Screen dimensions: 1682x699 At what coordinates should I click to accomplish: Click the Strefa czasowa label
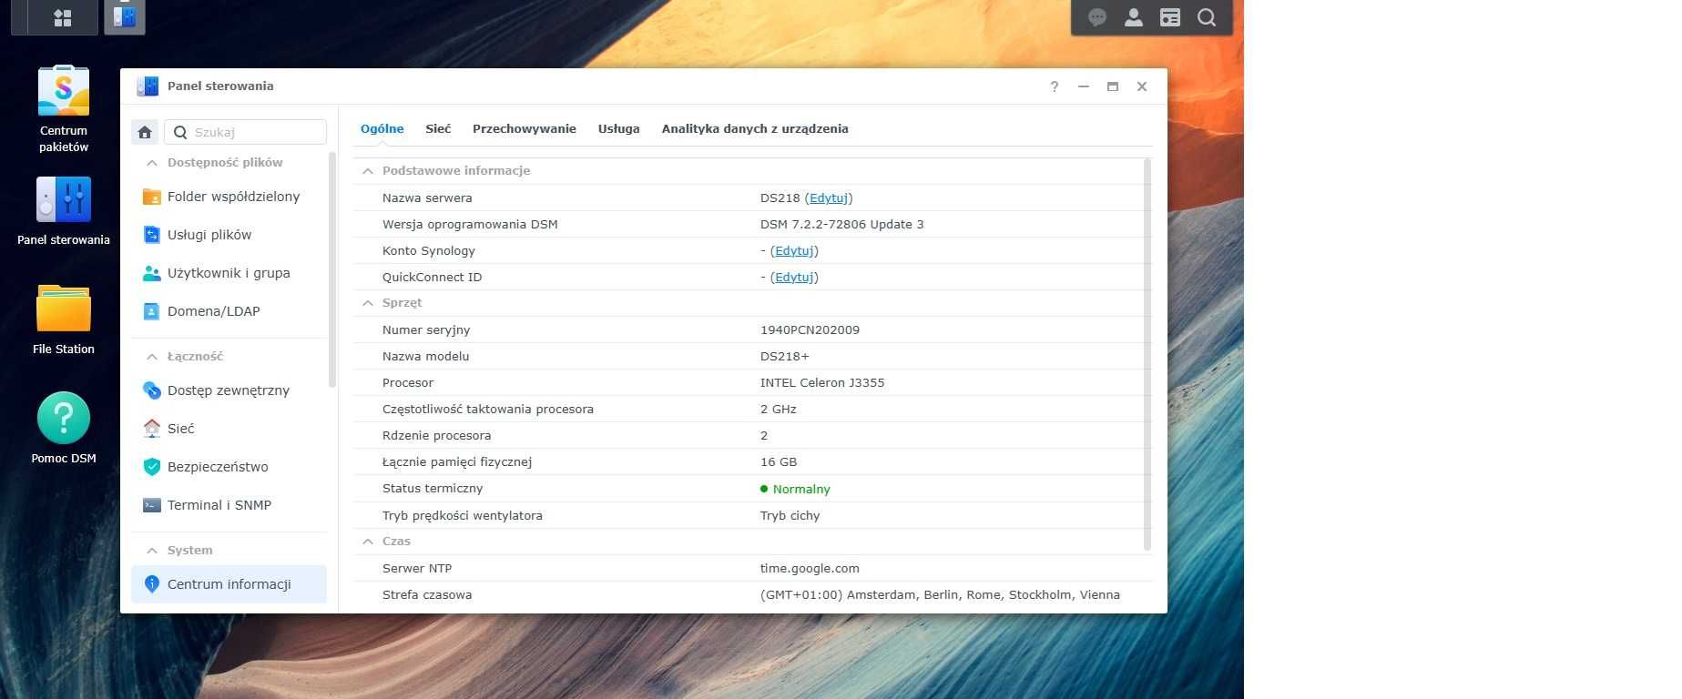click(x=427, y=594)
